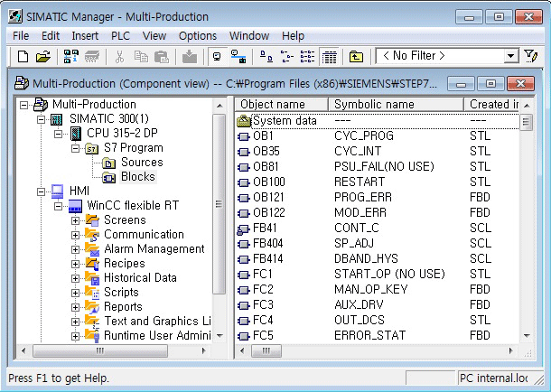Collapse the S7 Program node
This screenshot has width=551, height=392.
[75, 148]
